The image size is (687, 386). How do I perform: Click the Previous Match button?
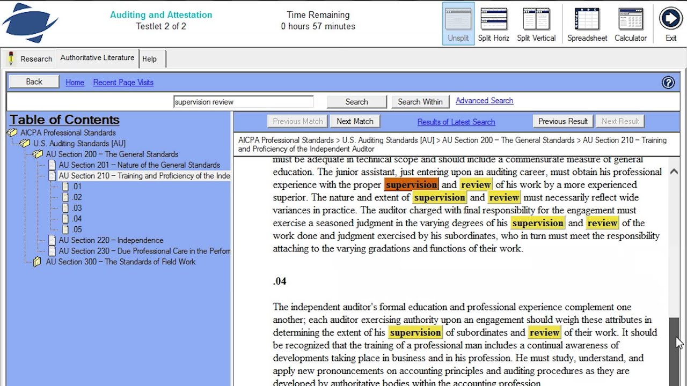pyautogui.click(x=298, y=121)
